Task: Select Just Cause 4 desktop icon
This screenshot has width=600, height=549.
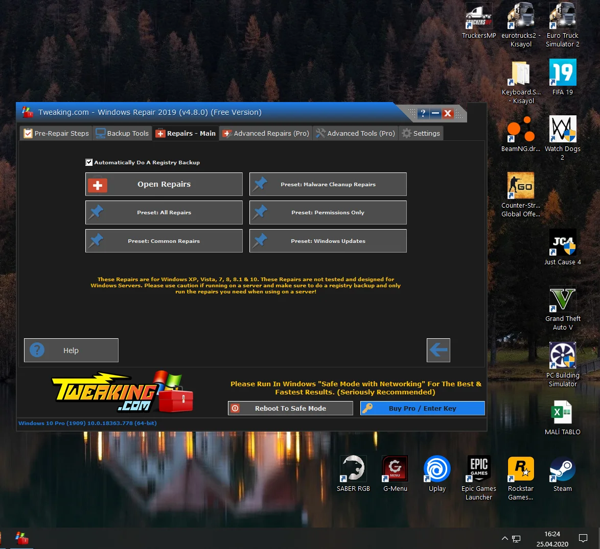Action: click(563, 247)
